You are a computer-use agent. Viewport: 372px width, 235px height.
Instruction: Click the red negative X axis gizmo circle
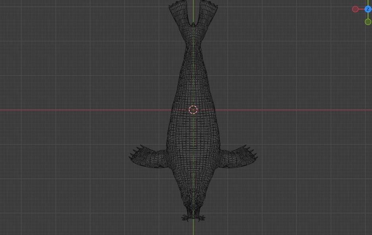click(x=355, y=9)
